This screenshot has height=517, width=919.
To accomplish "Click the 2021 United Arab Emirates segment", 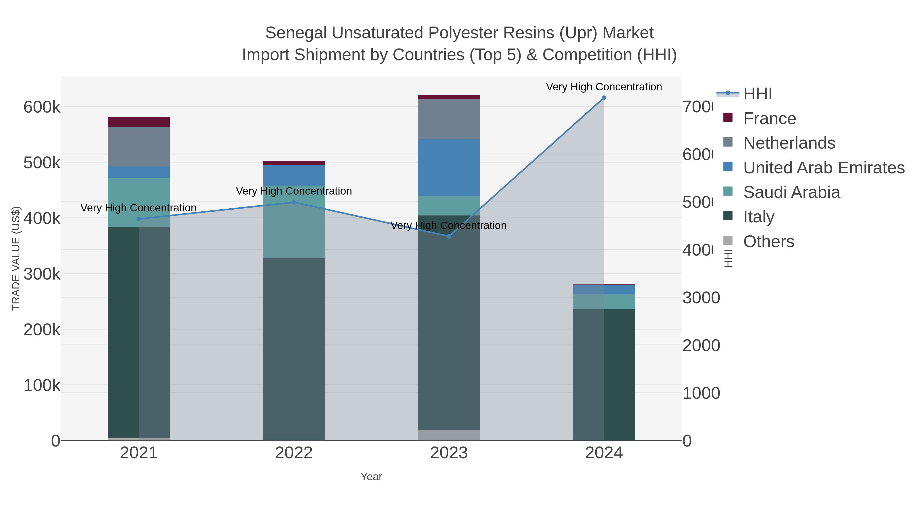I will (x=139, y=172).
